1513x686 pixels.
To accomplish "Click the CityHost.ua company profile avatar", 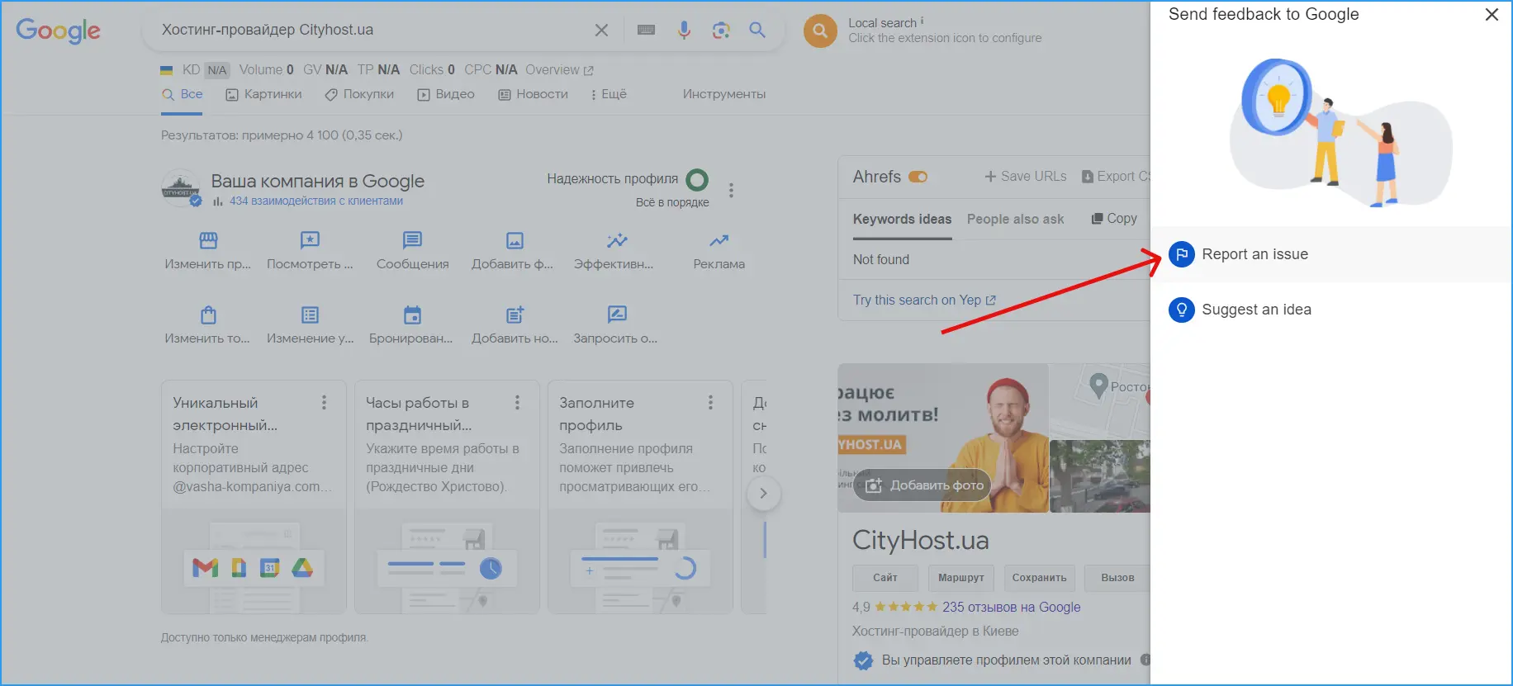I will point(180,188).
